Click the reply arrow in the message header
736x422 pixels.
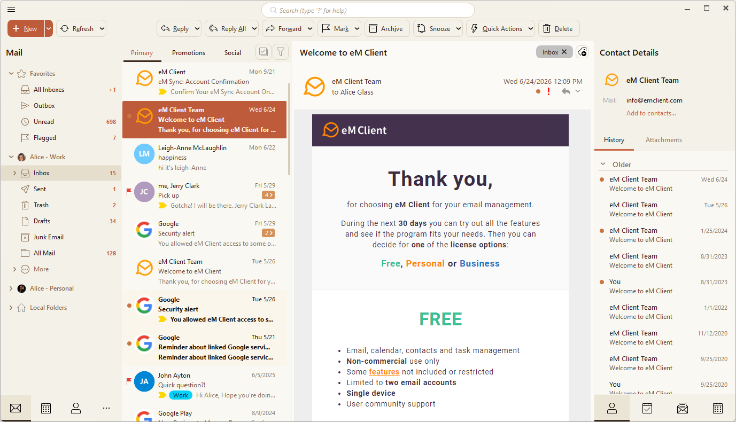(x=566, y=91)
